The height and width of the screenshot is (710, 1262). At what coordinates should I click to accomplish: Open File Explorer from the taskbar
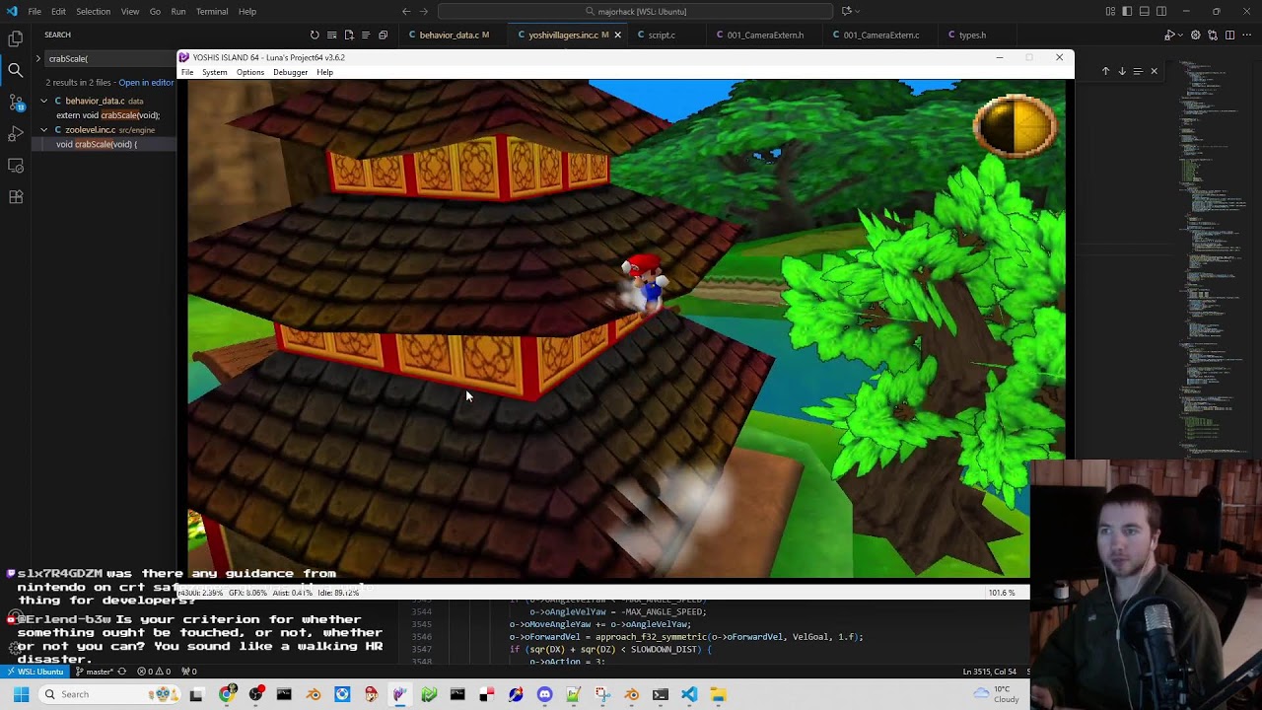point(718,694)
